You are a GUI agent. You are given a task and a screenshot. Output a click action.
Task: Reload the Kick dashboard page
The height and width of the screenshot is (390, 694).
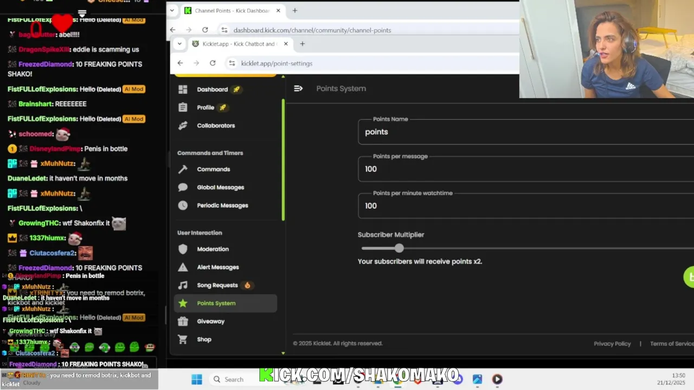point(205,30)
